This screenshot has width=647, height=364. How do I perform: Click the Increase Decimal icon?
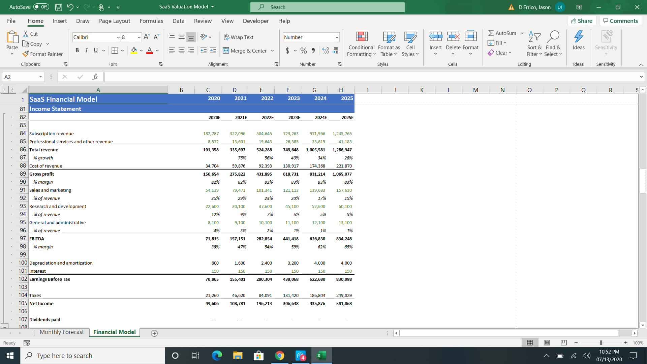[x=325, y=51]
